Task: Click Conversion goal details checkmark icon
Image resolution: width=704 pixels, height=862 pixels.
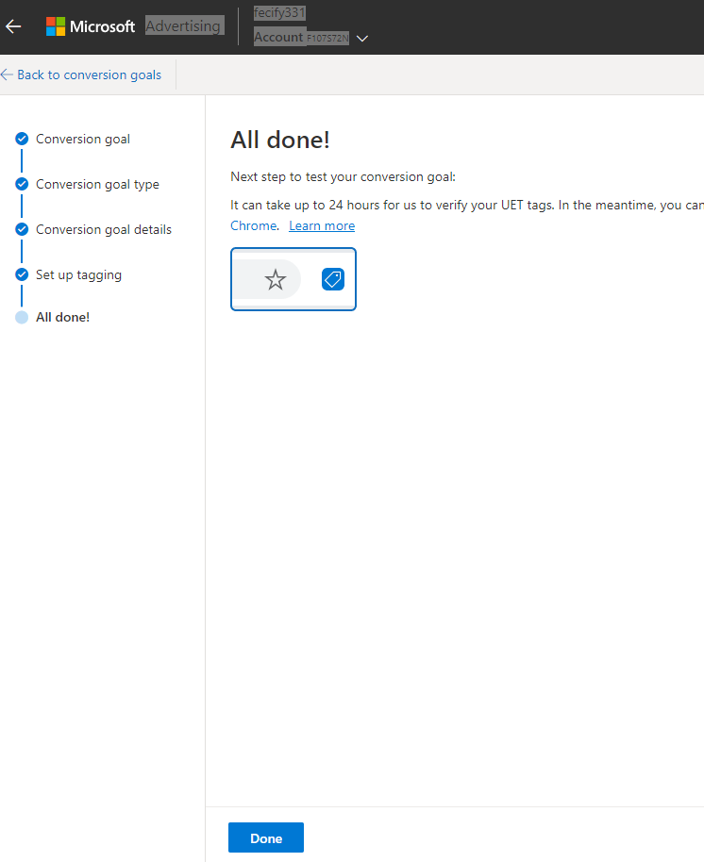Action: 22,229
